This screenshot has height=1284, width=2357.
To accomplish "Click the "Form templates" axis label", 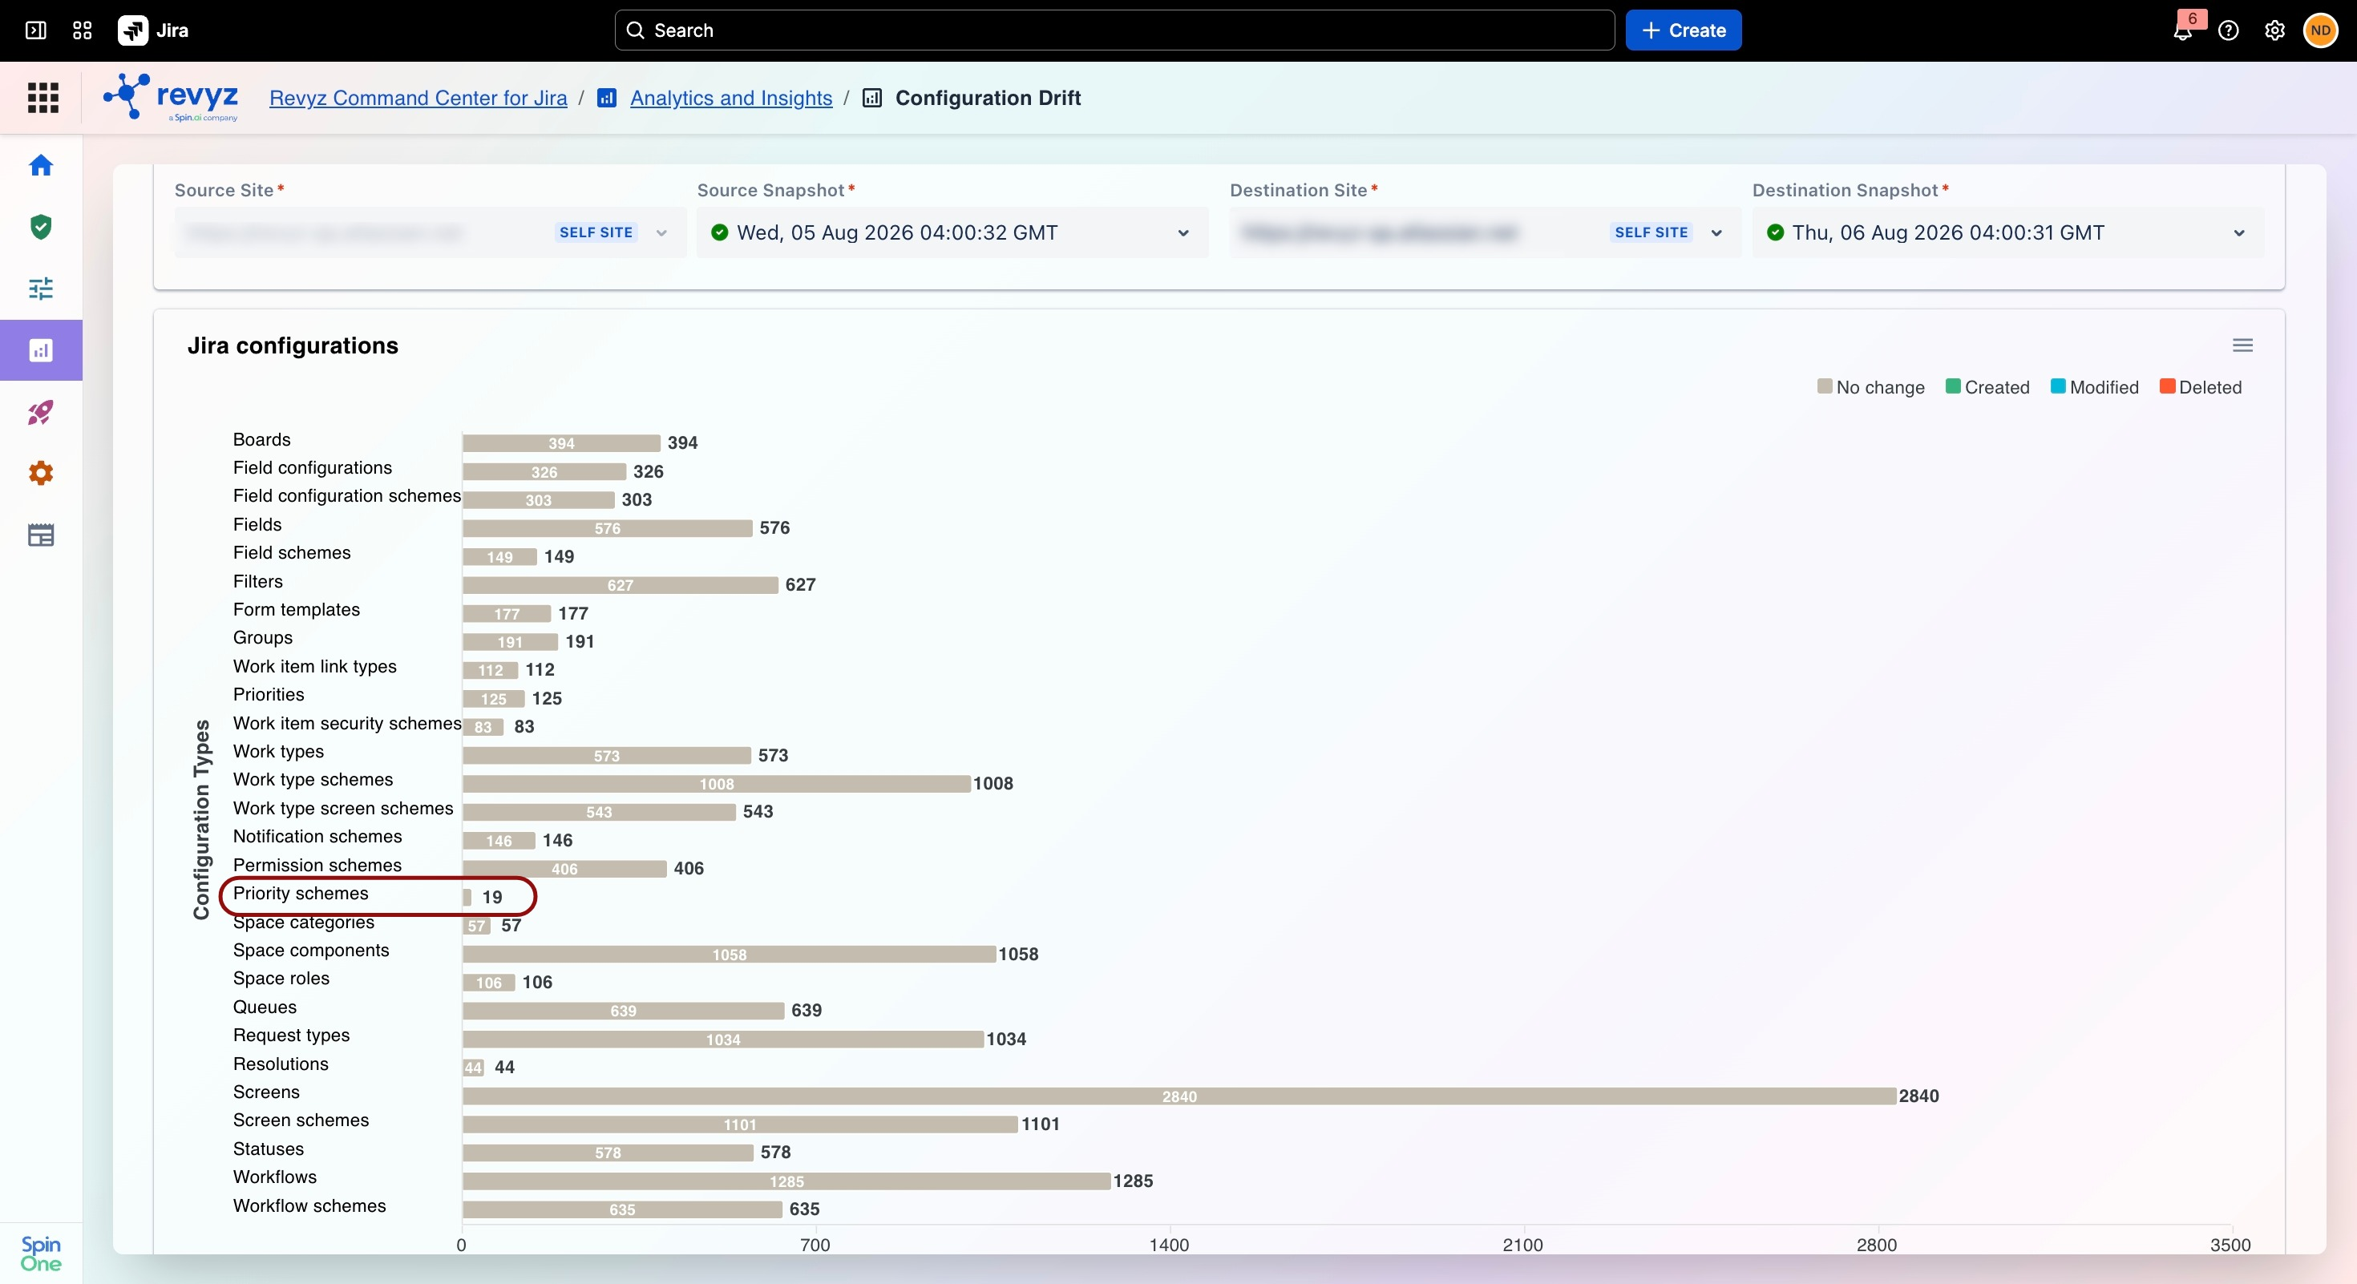I will click(x=297, y=610).
